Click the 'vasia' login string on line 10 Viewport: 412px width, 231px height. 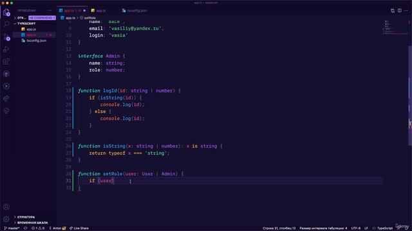point(118,35)
